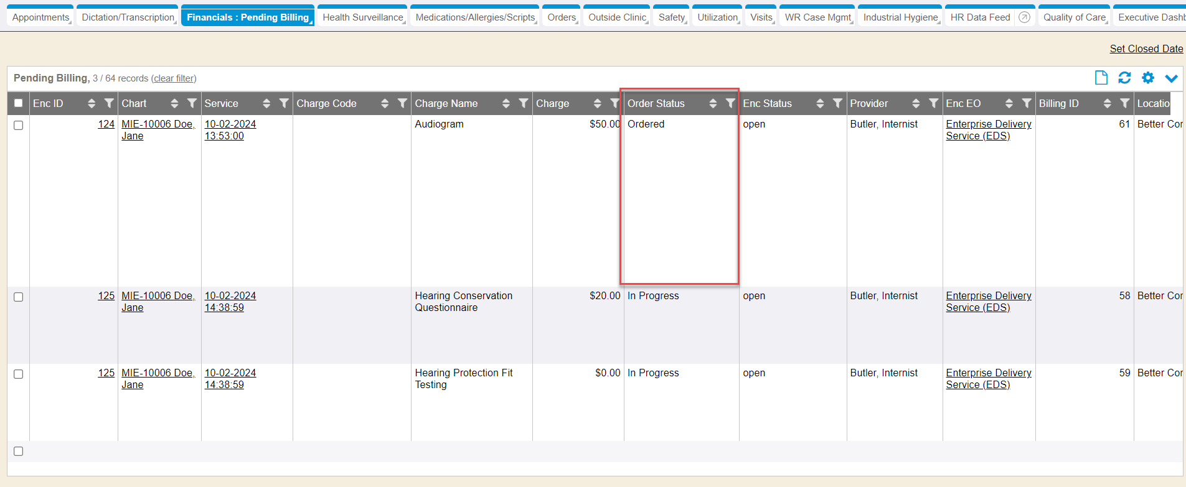Sort by the Enc ID column arrows

pyautogui.click(x=92, y=103)
